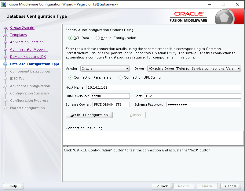Click Get RCU Configuration button
The height and width of the screenshot is (191, 245).
pos(89,115)
